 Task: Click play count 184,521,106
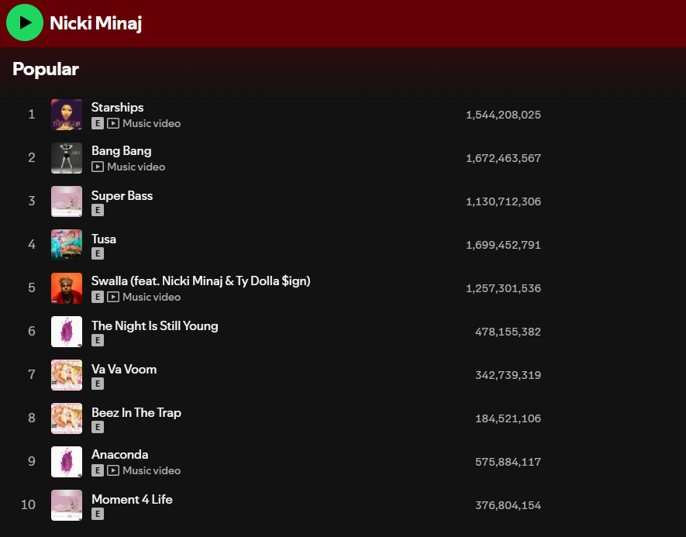[508, 418]
